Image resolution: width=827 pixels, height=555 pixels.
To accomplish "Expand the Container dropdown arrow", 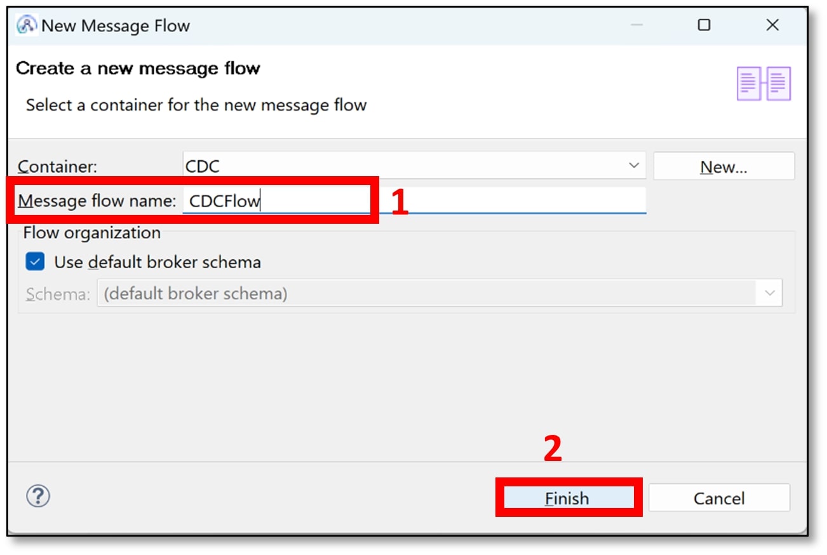I will 633,166.
